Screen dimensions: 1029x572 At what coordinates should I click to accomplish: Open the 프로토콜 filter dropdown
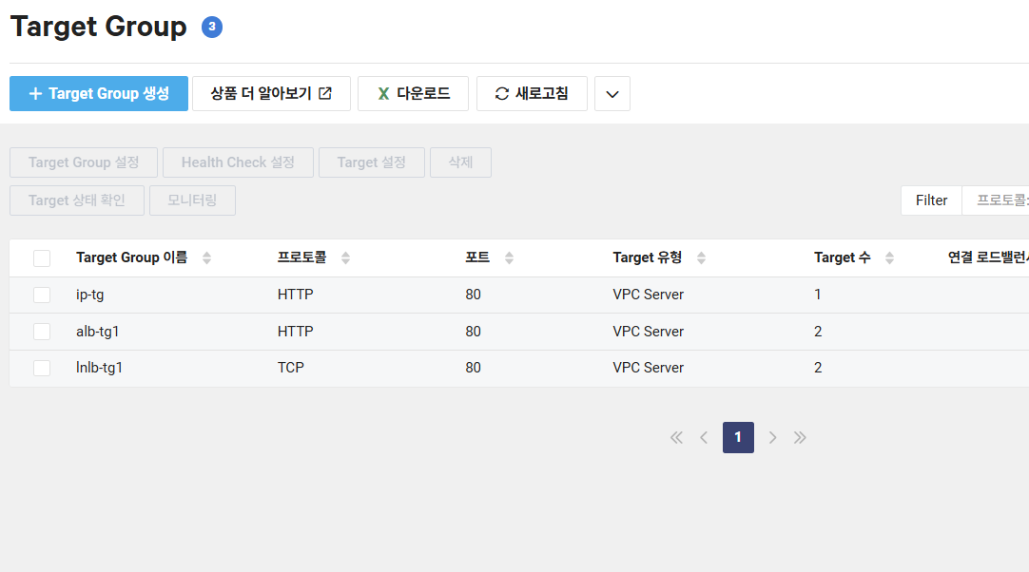coord(1003,200)
